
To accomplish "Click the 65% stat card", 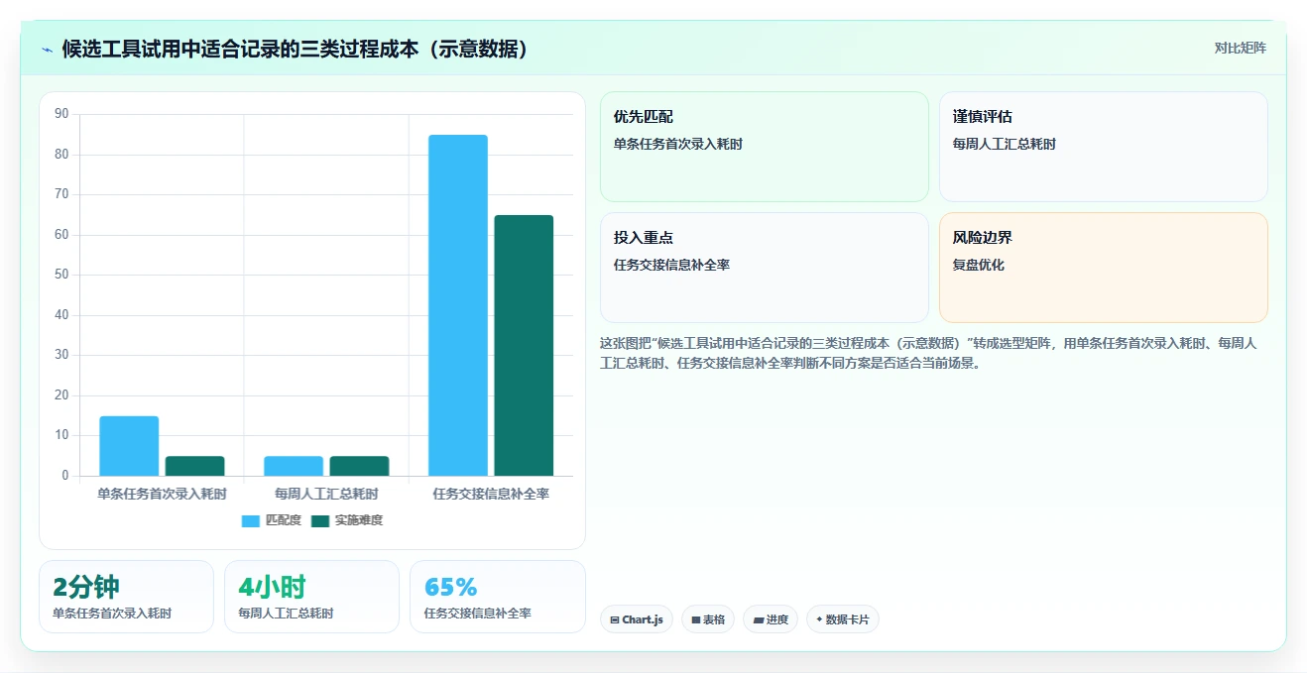I will 498,597.
